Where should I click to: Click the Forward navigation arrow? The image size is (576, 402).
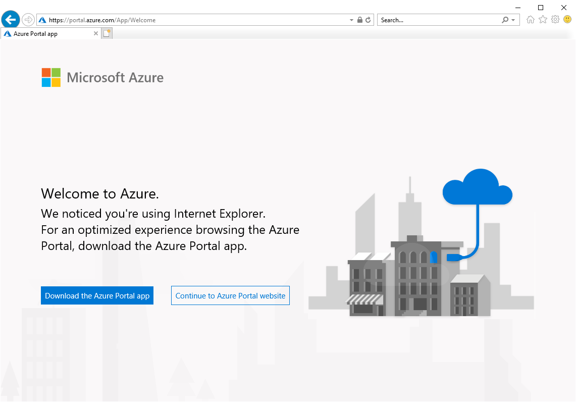[x=28, y=20]
